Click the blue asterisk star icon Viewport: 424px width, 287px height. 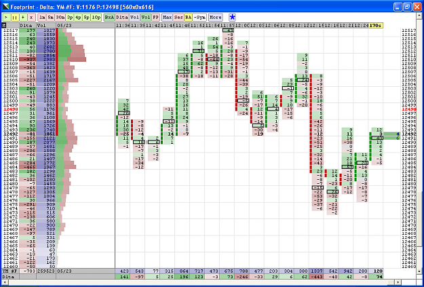[x=232, y=18]
